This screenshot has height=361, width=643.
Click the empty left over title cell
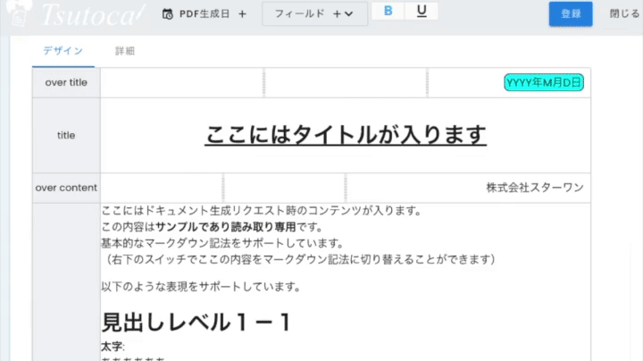182,82
